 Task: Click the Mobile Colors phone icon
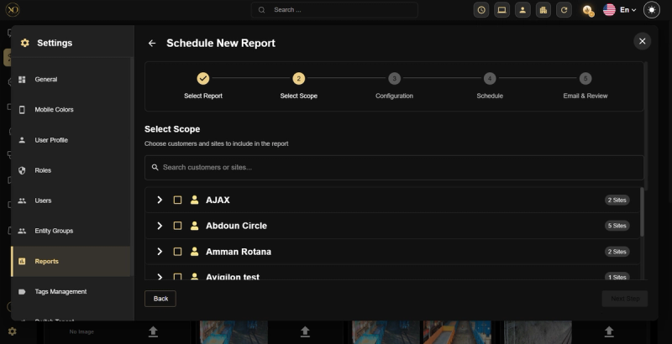[x=22, y=110]
